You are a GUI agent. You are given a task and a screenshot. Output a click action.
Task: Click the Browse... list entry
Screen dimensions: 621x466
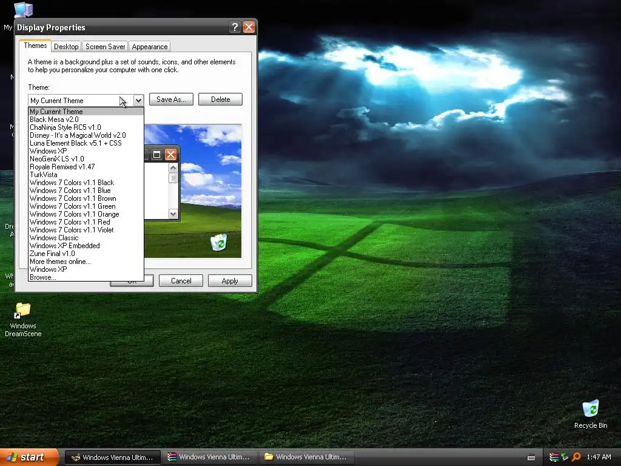[86, 277]
